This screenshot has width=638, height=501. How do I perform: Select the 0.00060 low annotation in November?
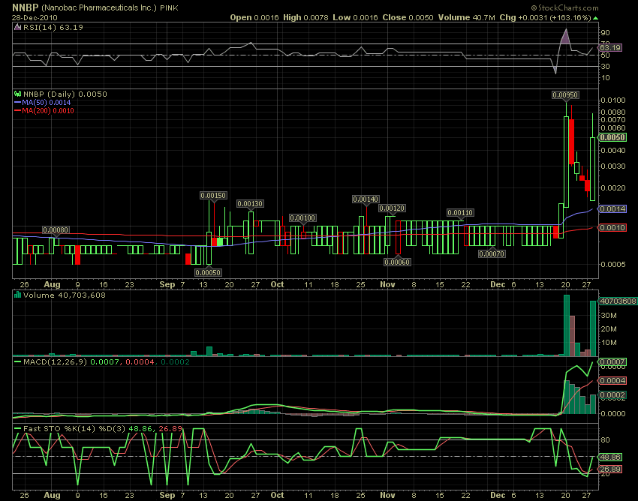coord(396,262)
